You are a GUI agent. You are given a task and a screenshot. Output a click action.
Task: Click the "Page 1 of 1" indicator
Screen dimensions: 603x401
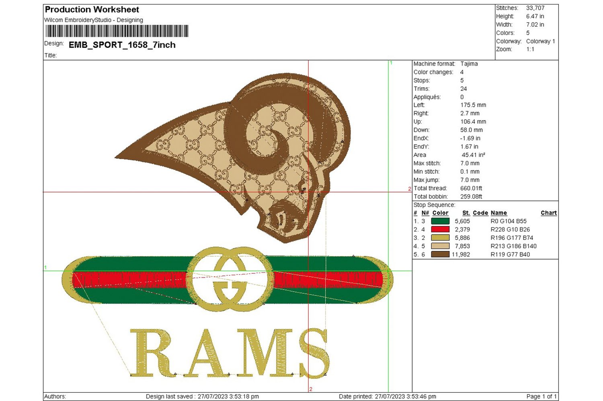coord(541,397)
